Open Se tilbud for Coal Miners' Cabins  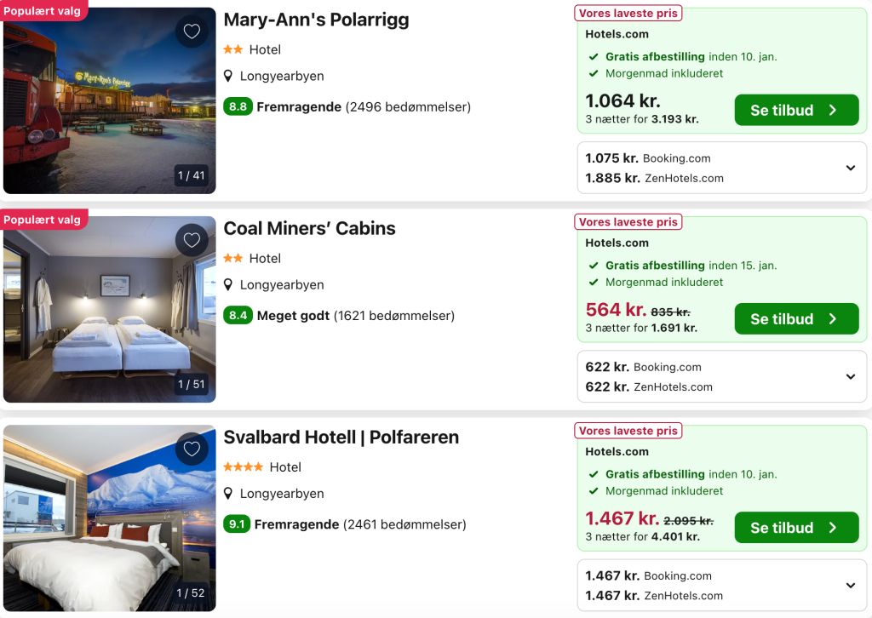pos(796,319)
